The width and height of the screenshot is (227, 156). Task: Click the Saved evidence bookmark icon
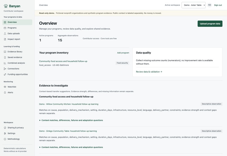click(5, 57)
